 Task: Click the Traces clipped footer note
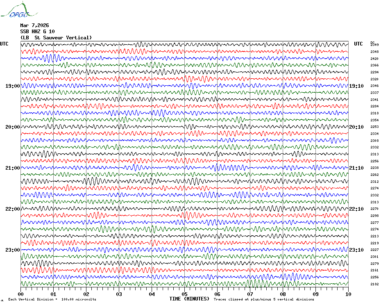[264, 299]
